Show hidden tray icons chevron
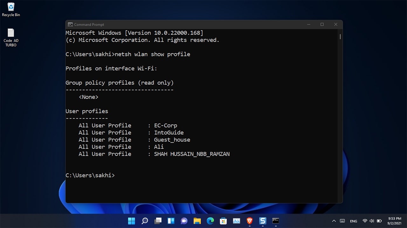This screenshot has width=407, height=228. click(334, 221)
